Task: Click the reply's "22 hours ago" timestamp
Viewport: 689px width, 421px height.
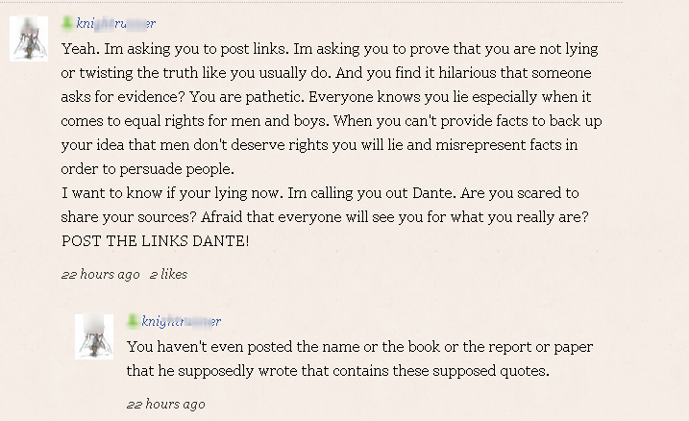Action: coord(165,404)
